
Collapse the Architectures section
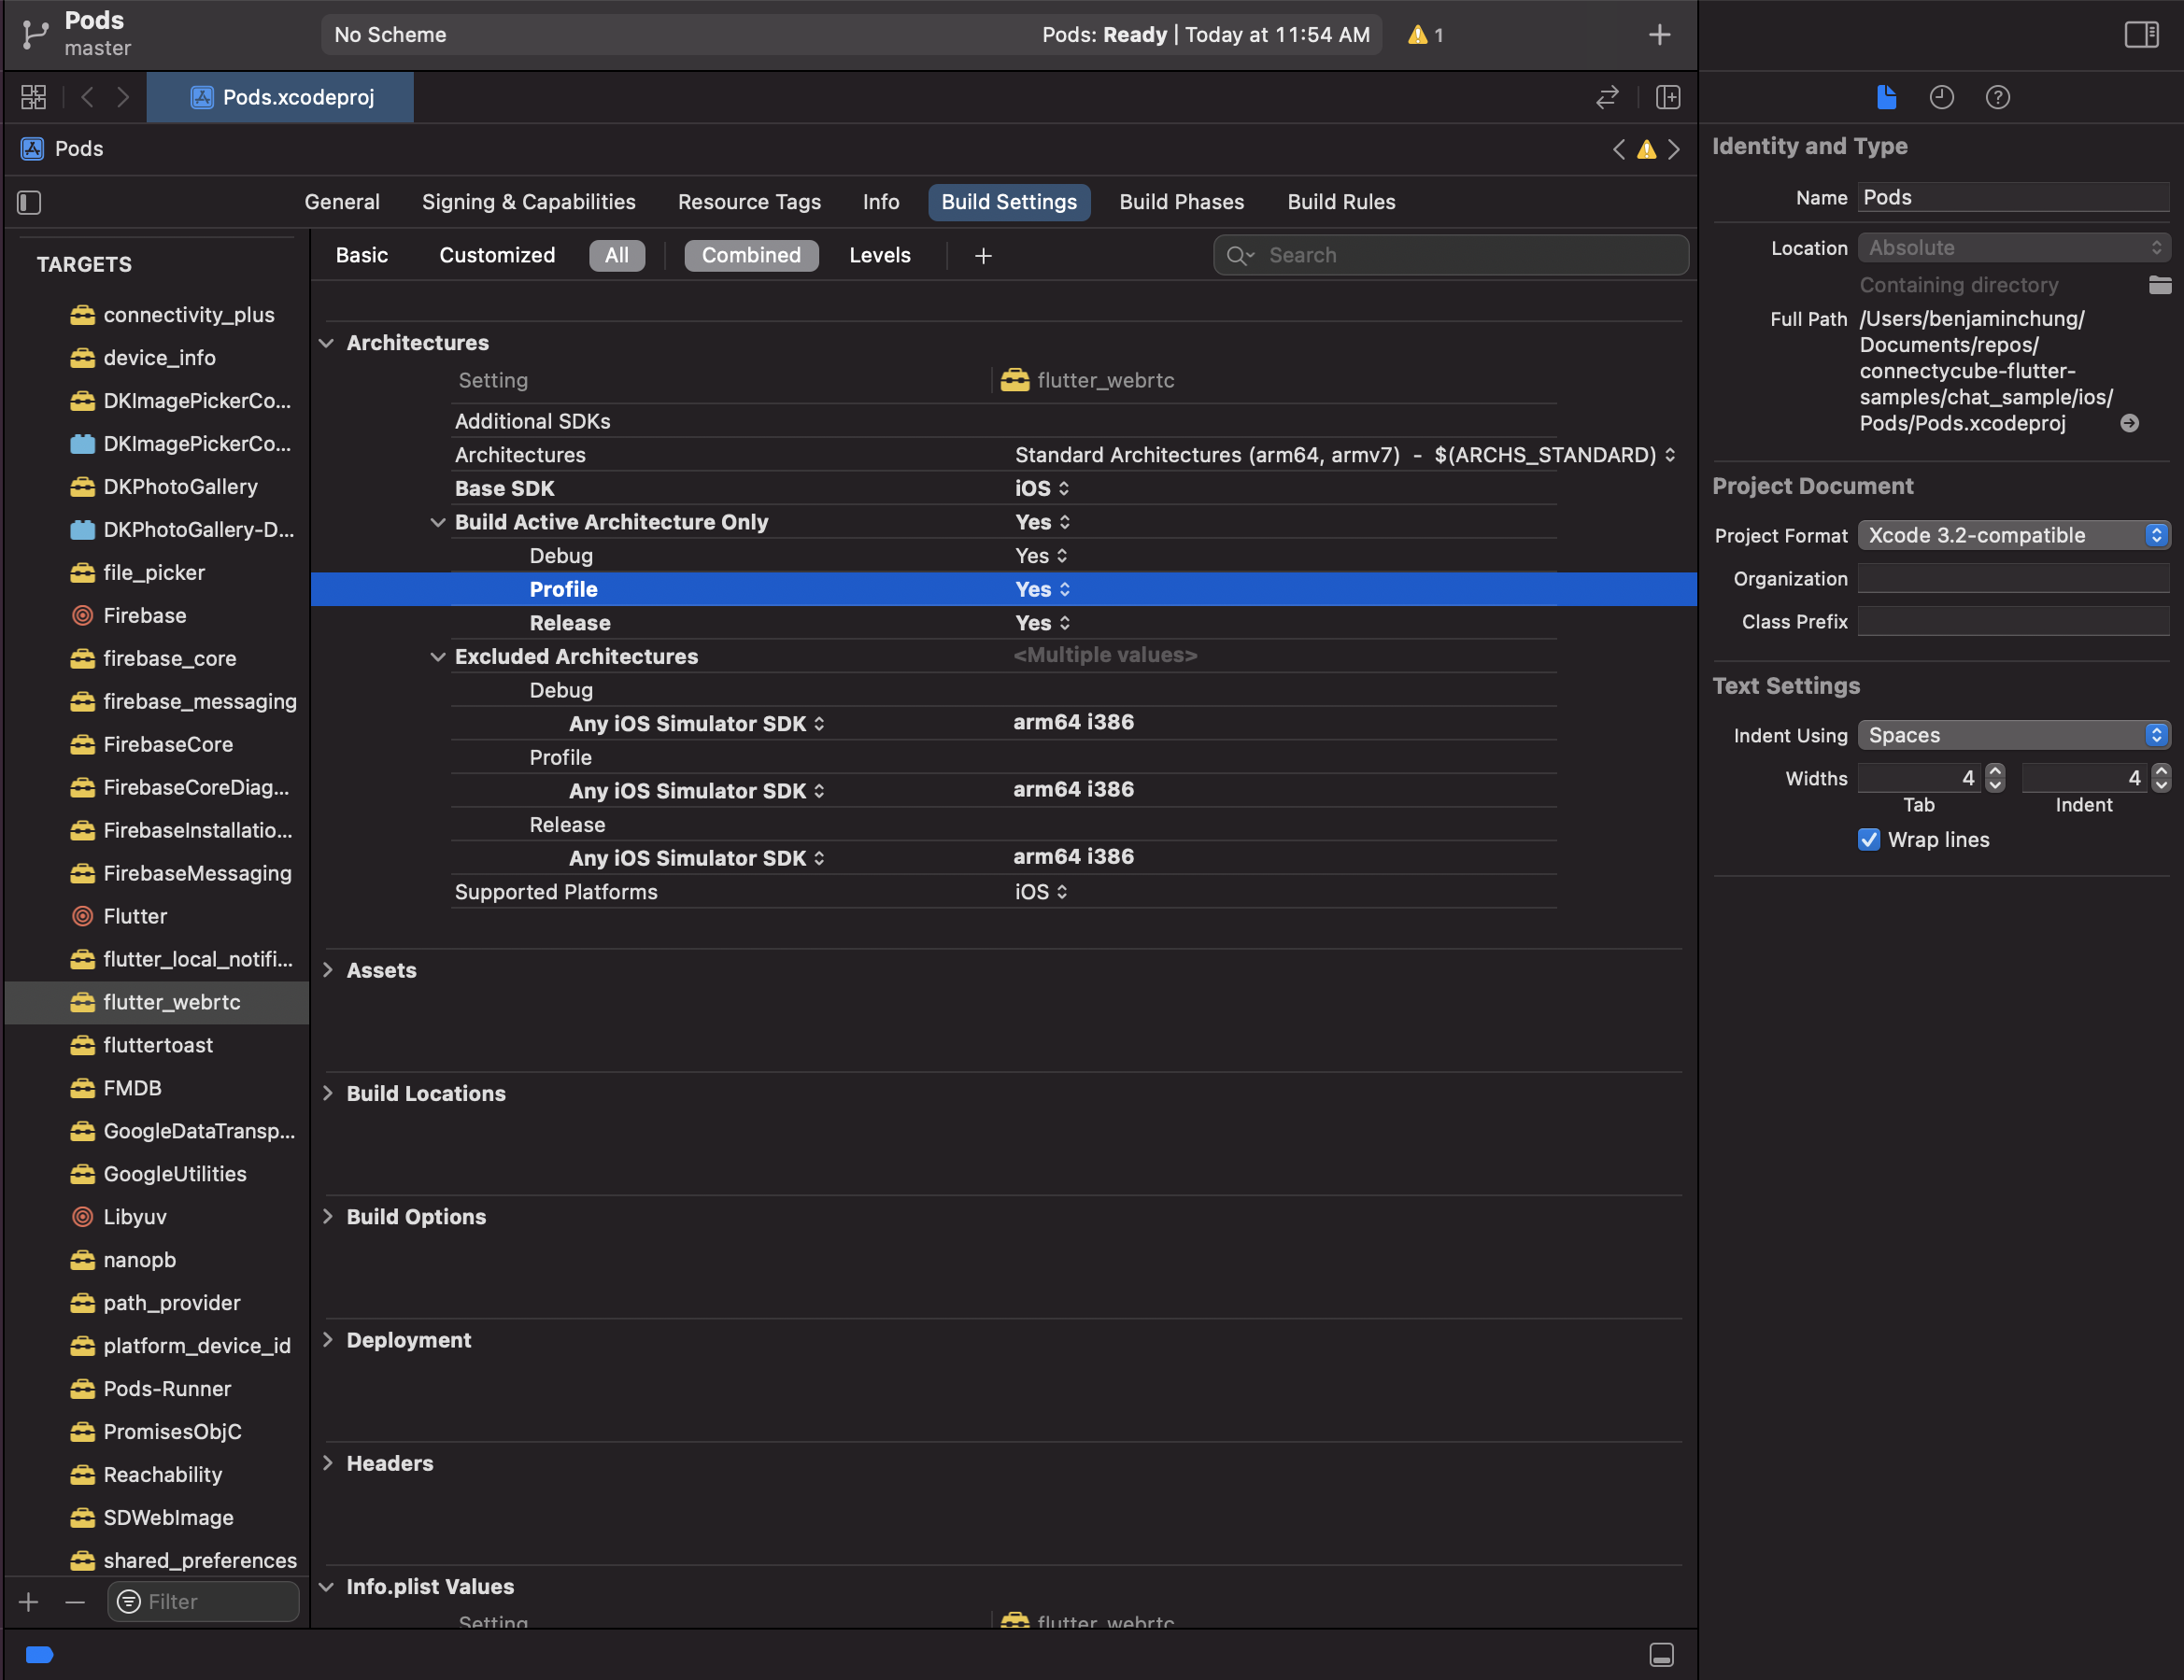point(327,342)
